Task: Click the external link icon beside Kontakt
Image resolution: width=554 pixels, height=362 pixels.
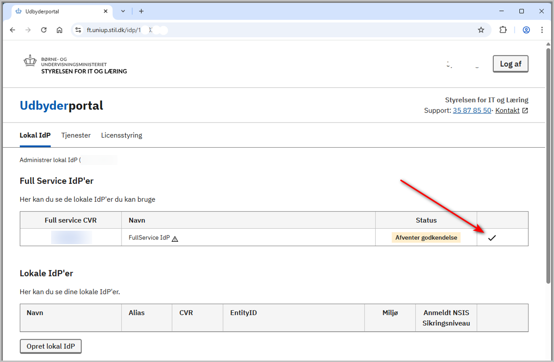Action: [525, 111]
